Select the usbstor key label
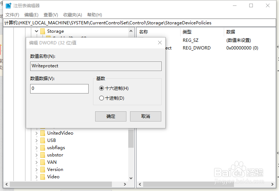The height and width of the screenshot is (191, 279). tap(55, 155)
